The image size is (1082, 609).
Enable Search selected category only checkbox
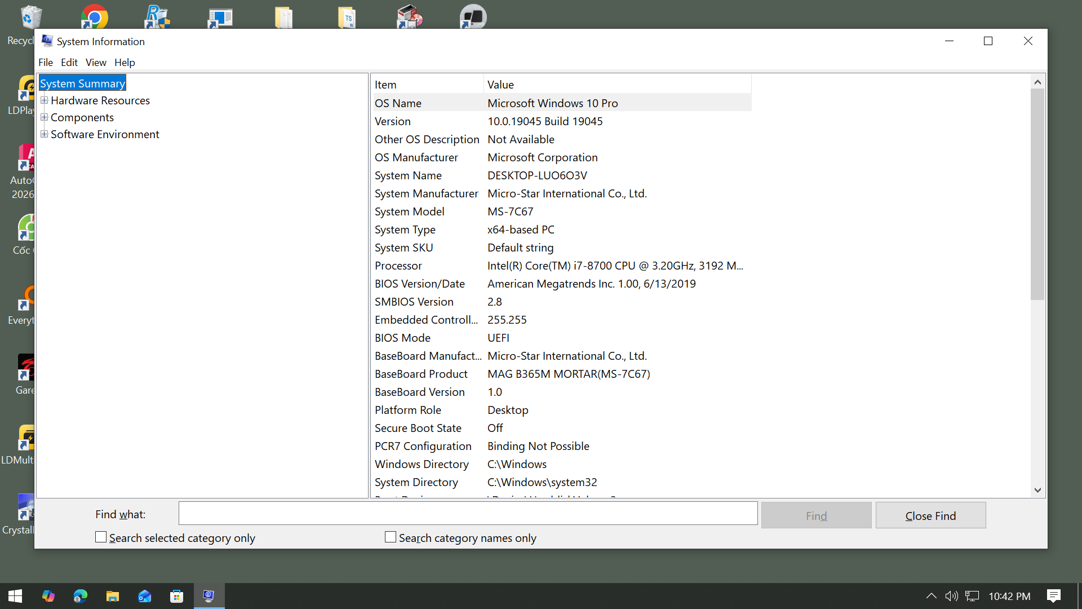point(101,537)
